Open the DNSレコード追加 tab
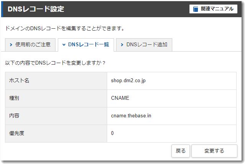 point(144,45)
